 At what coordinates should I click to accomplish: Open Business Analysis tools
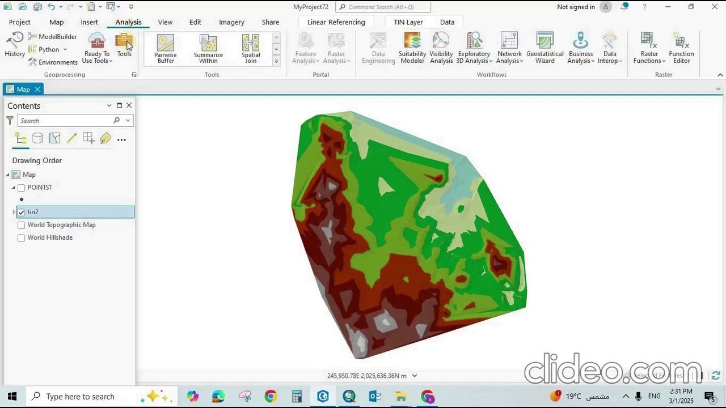point(581,48)
